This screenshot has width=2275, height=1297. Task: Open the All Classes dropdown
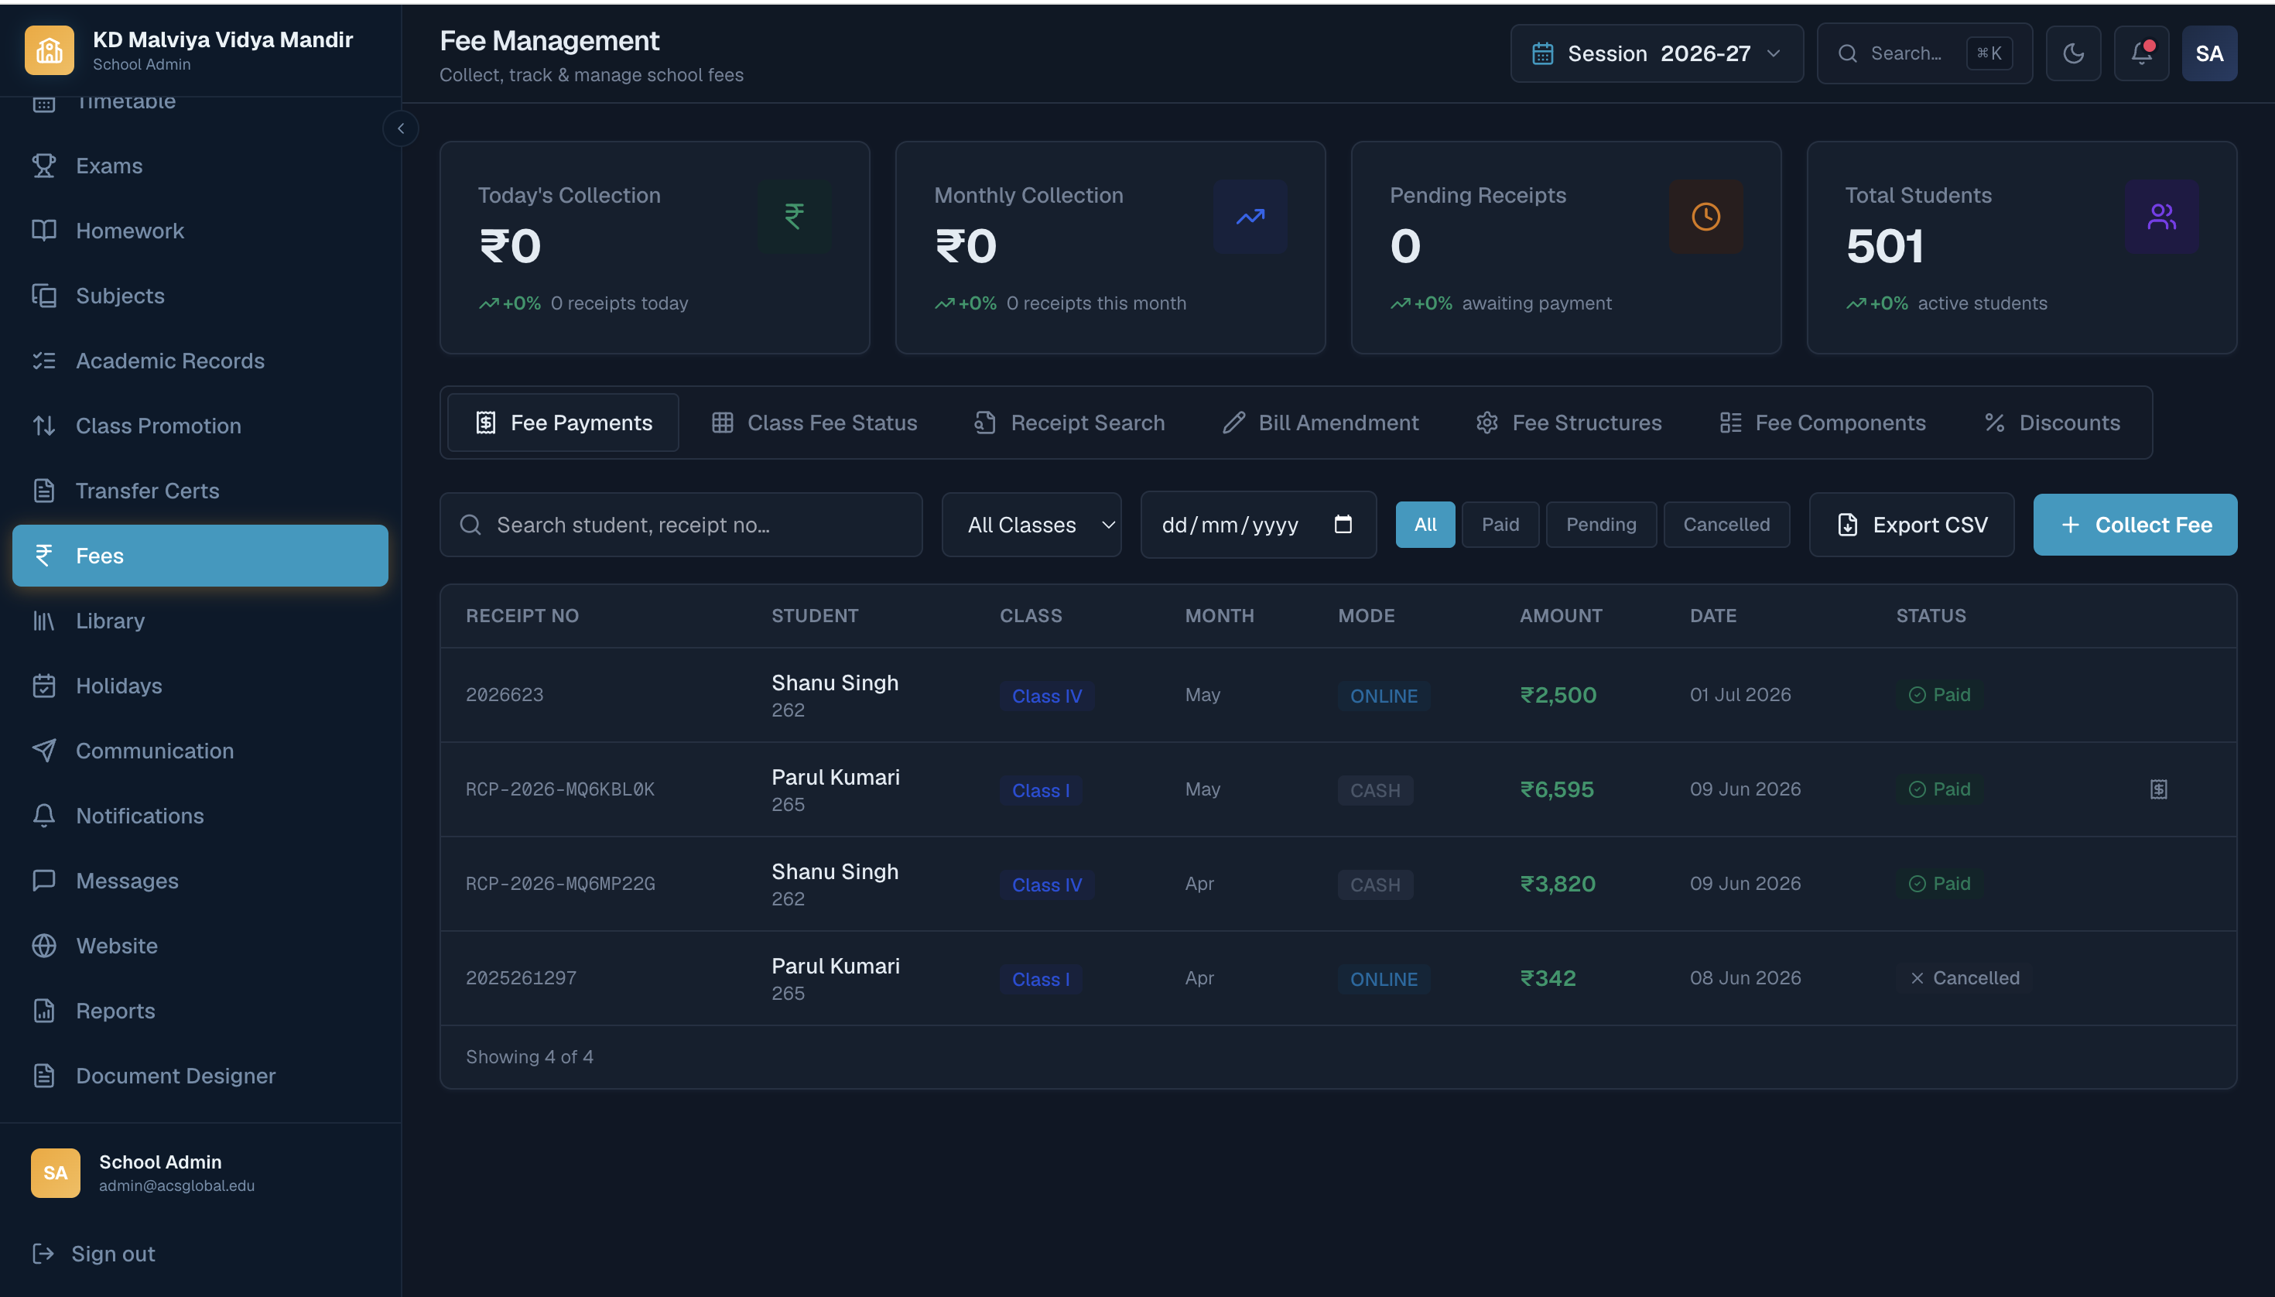pyautogui.click(x=1031, y=525)
